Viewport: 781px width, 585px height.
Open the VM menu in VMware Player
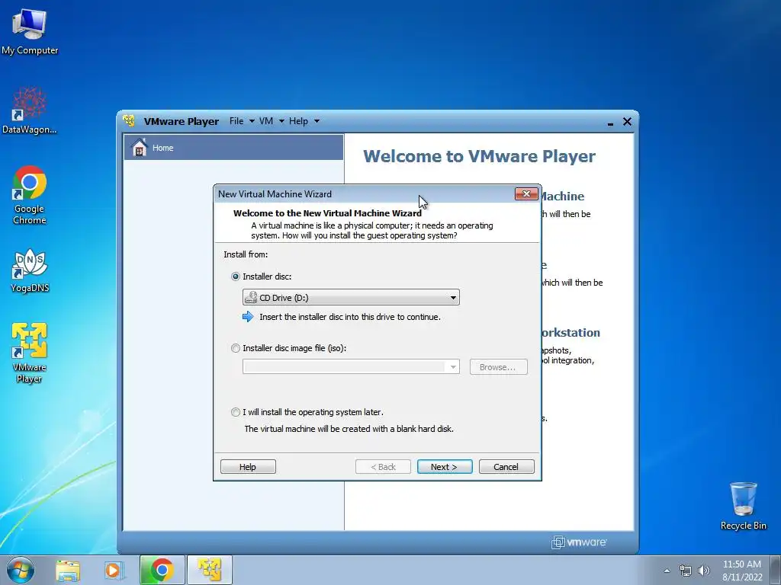[x=272, y=121]
